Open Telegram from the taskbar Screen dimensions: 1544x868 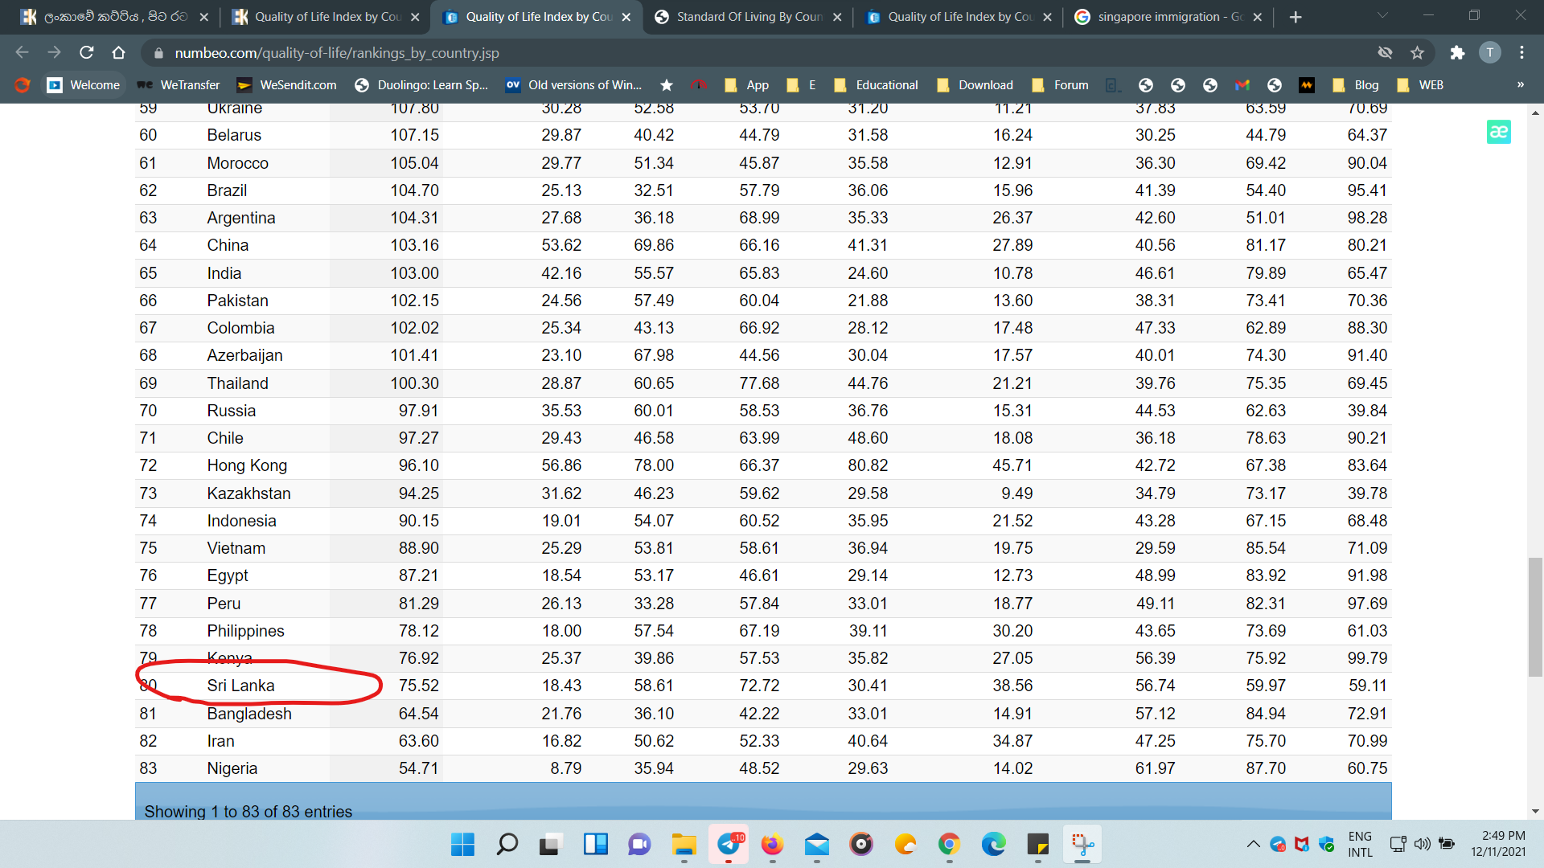coord(729,844)
